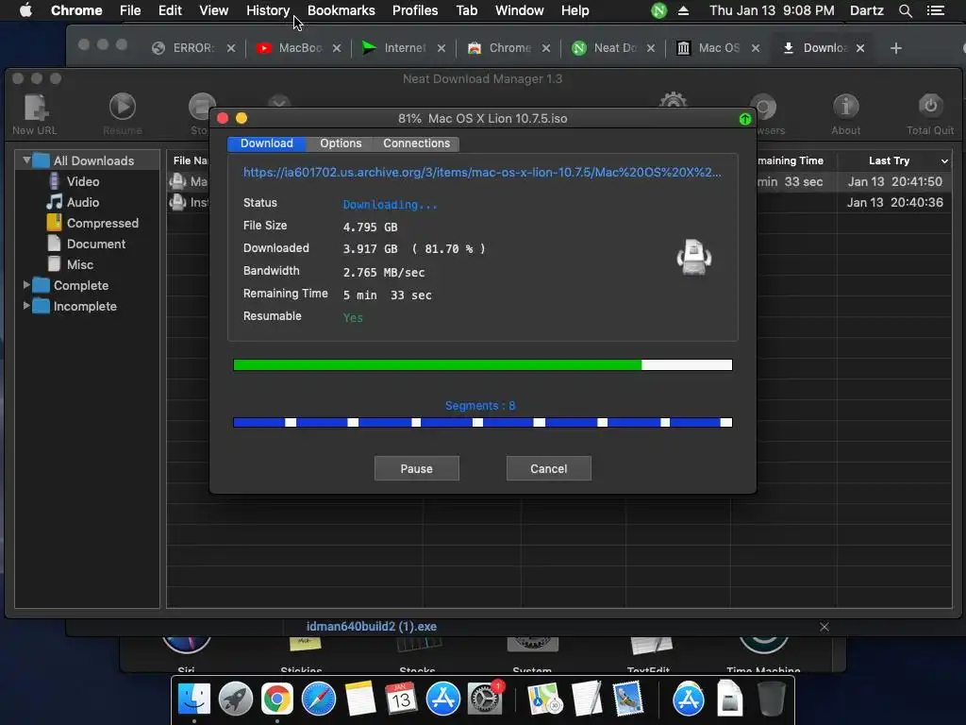966x725 pixels.
Task: Open the Bookmarks menu in menu bar
Action: tap(341, 10)
